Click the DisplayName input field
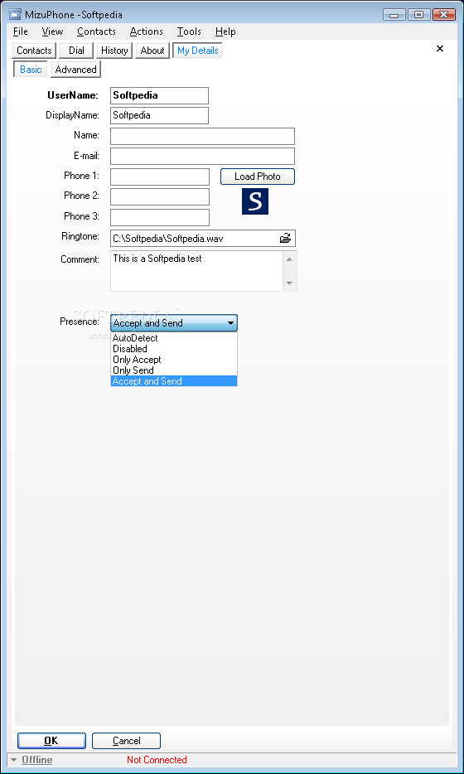 tap(159, 115)
